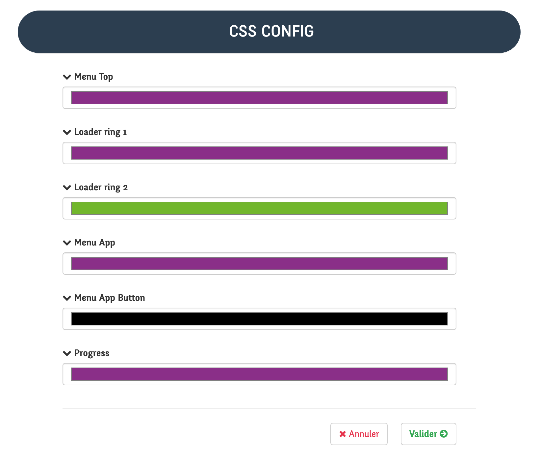Collapse the Menu App chevron arrow

(67, 243)
